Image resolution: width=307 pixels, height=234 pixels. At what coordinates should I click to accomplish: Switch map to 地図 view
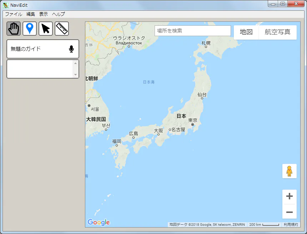(246, 32)
